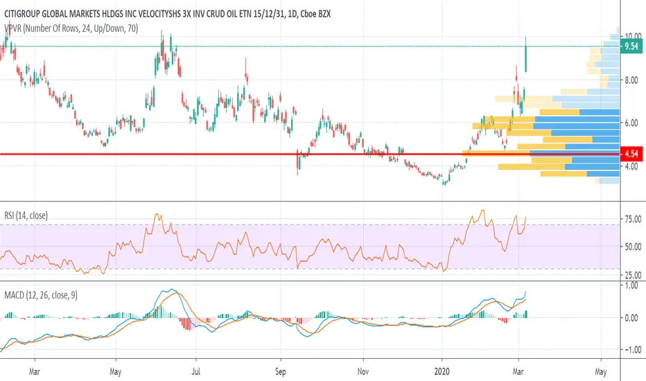Click the latest tall green candlestick near 9.54
The height and width of the screenshot is (381, 646).
pyautogui.click(x=525, y=55)
